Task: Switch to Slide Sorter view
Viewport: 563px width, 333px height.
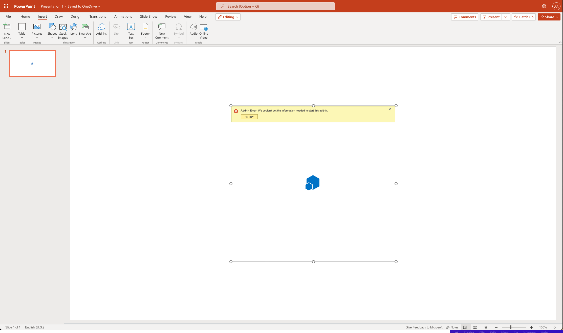Action: [475, 327]
